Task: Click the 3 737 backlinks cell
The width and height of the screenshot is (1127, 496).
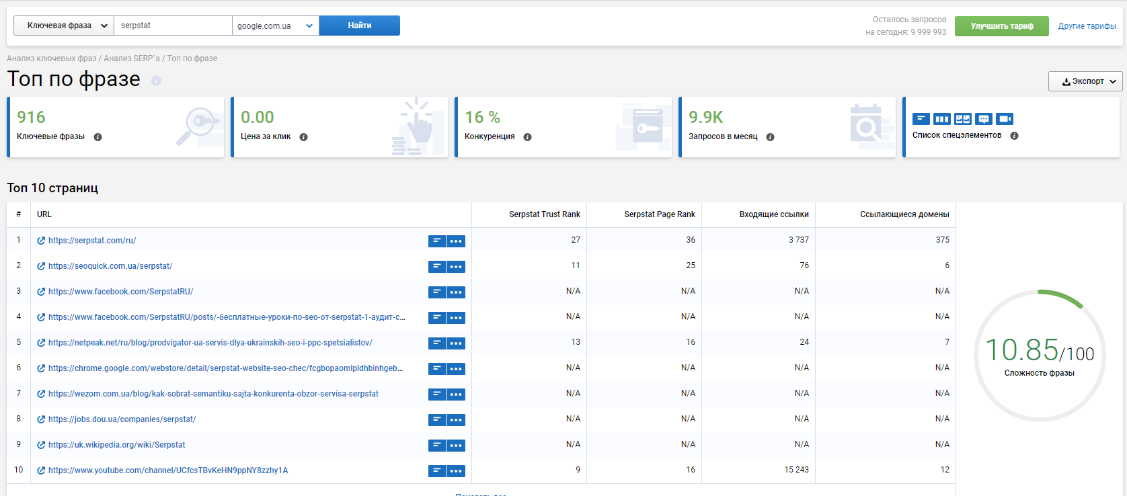Action: click(x=798, y=240)
